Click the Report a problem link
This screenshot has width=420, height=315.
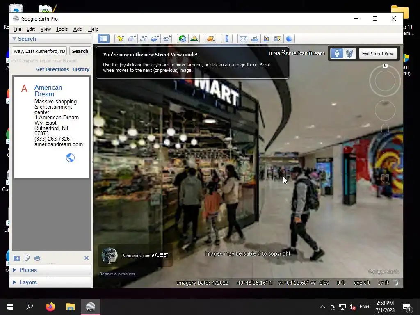(x=117, y=274)
